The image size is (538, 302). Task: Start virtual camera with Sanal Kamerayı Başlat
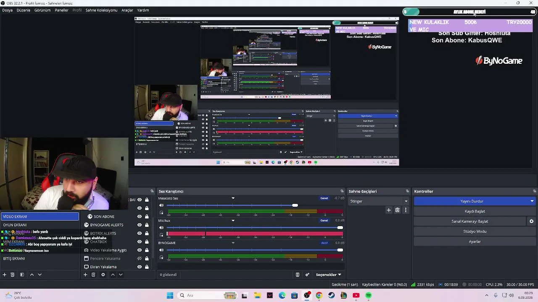(470, 221)
